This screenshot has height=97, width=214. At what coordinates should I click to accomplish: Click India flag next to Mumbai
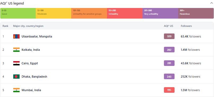coord(16,90)
